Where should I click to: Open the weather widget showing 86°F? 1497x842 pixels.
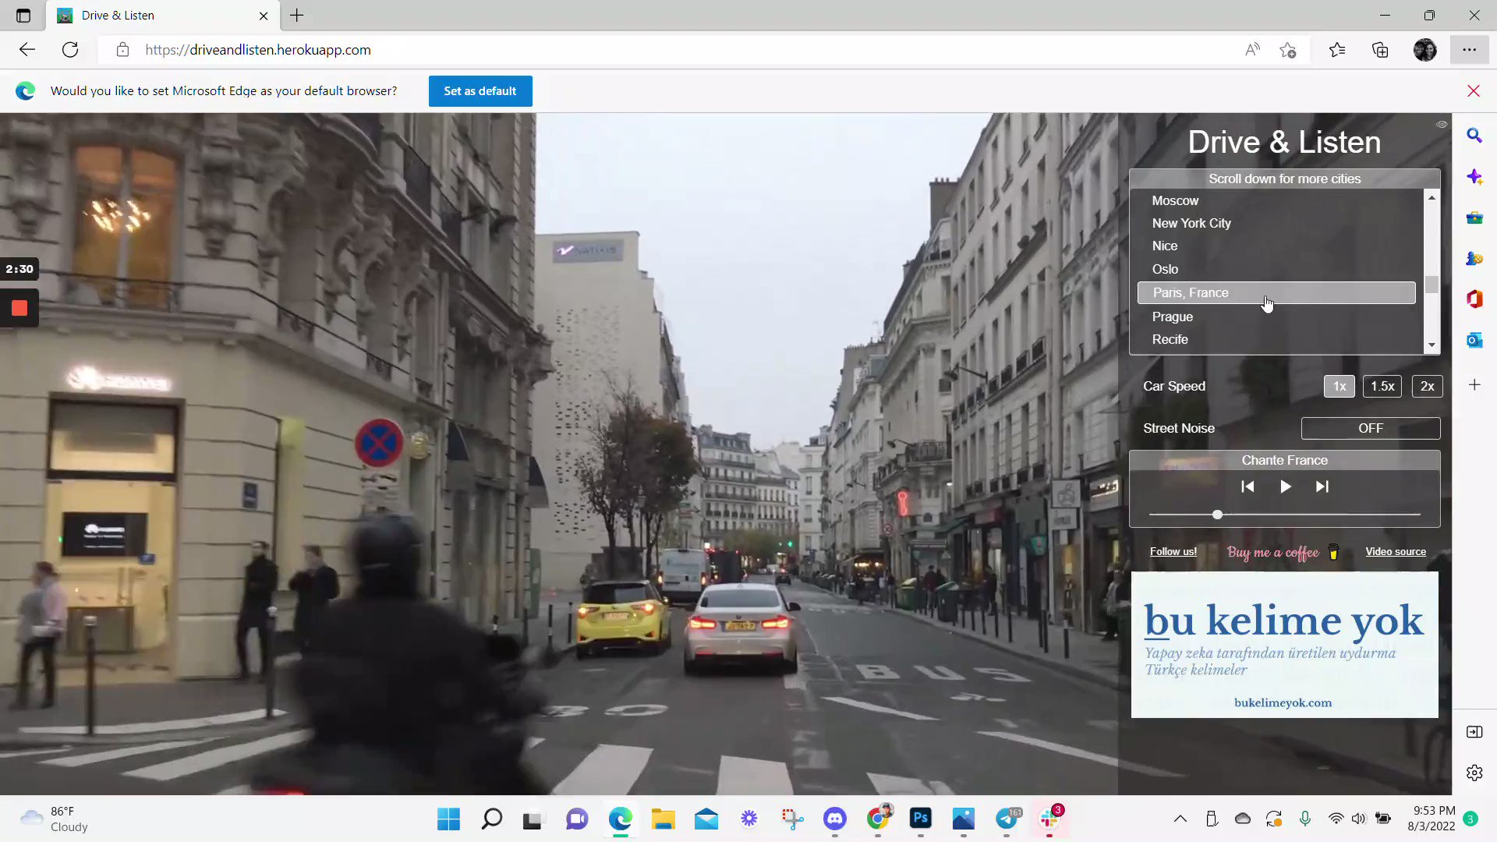tap(55, 819)
